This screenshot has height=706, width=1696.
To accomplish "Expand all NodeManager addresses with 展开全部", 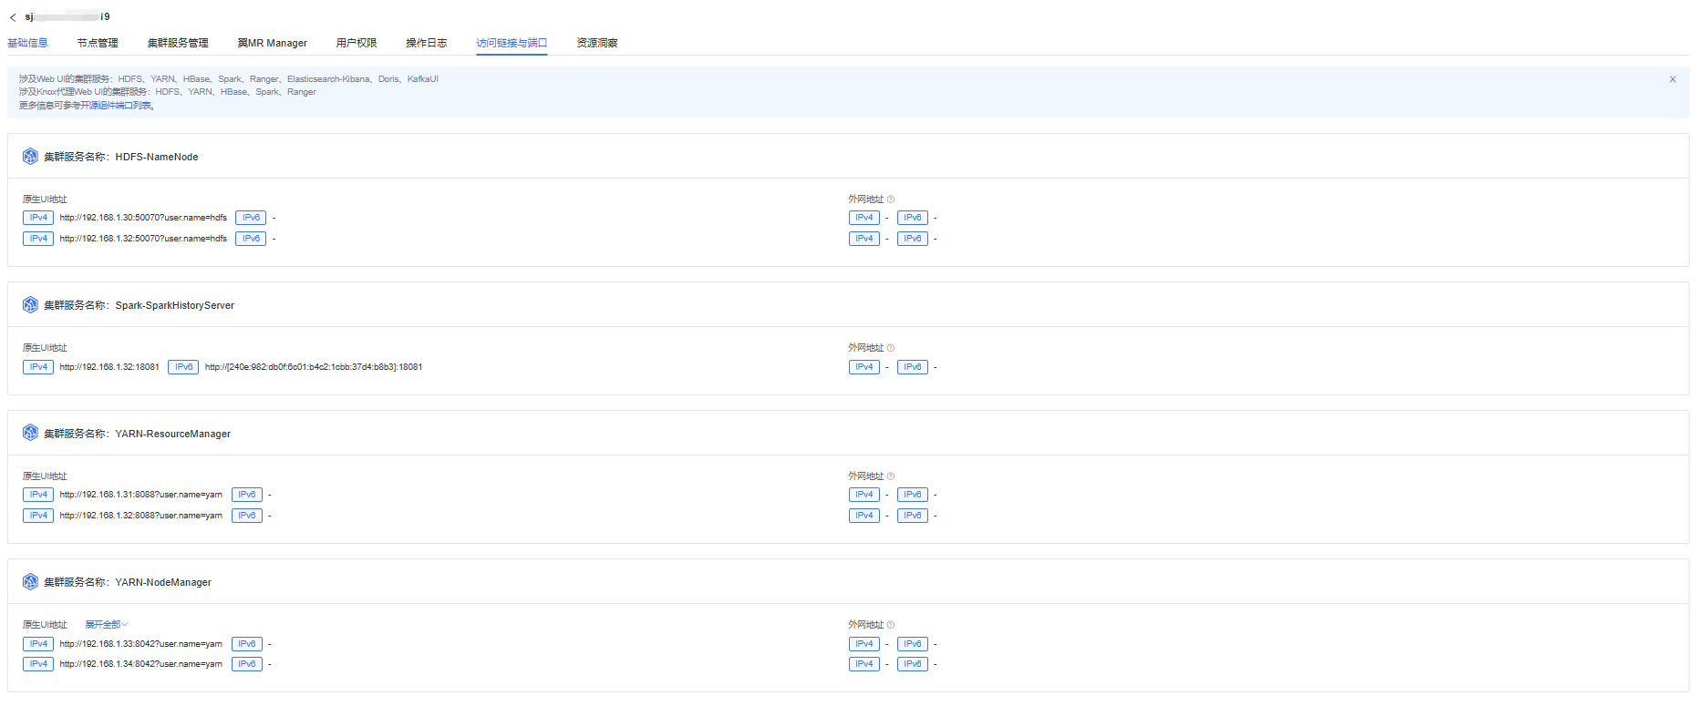I will (106, 625).
